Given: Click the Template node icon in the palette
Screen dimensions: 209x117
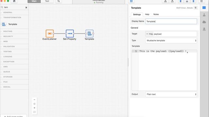Looking at the screenshot, I should click(x=4, y=24).
